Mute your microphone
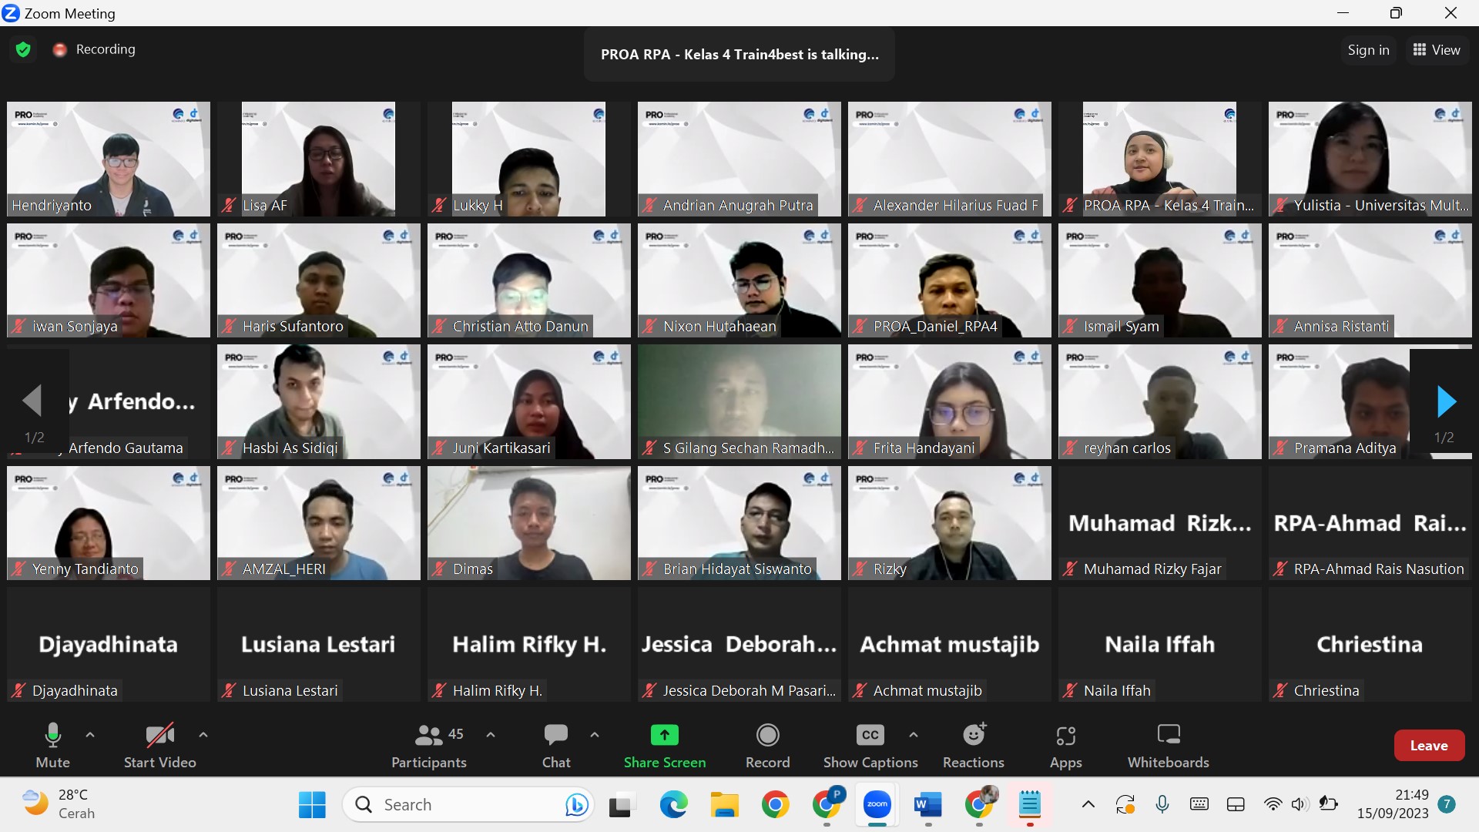1479x832 pixels. pos(52,743)
